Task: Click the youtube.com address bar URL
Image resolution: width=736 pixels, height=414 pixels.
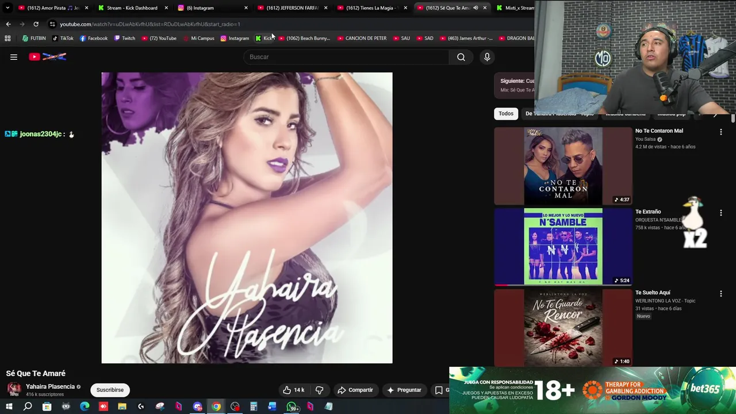Action: click(150, 24)
